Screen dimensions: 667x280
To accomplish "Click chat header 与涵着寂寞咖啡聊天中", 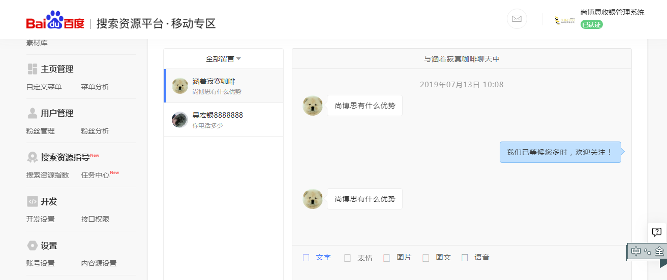I will pyautogui.click(x=462, y=59).
